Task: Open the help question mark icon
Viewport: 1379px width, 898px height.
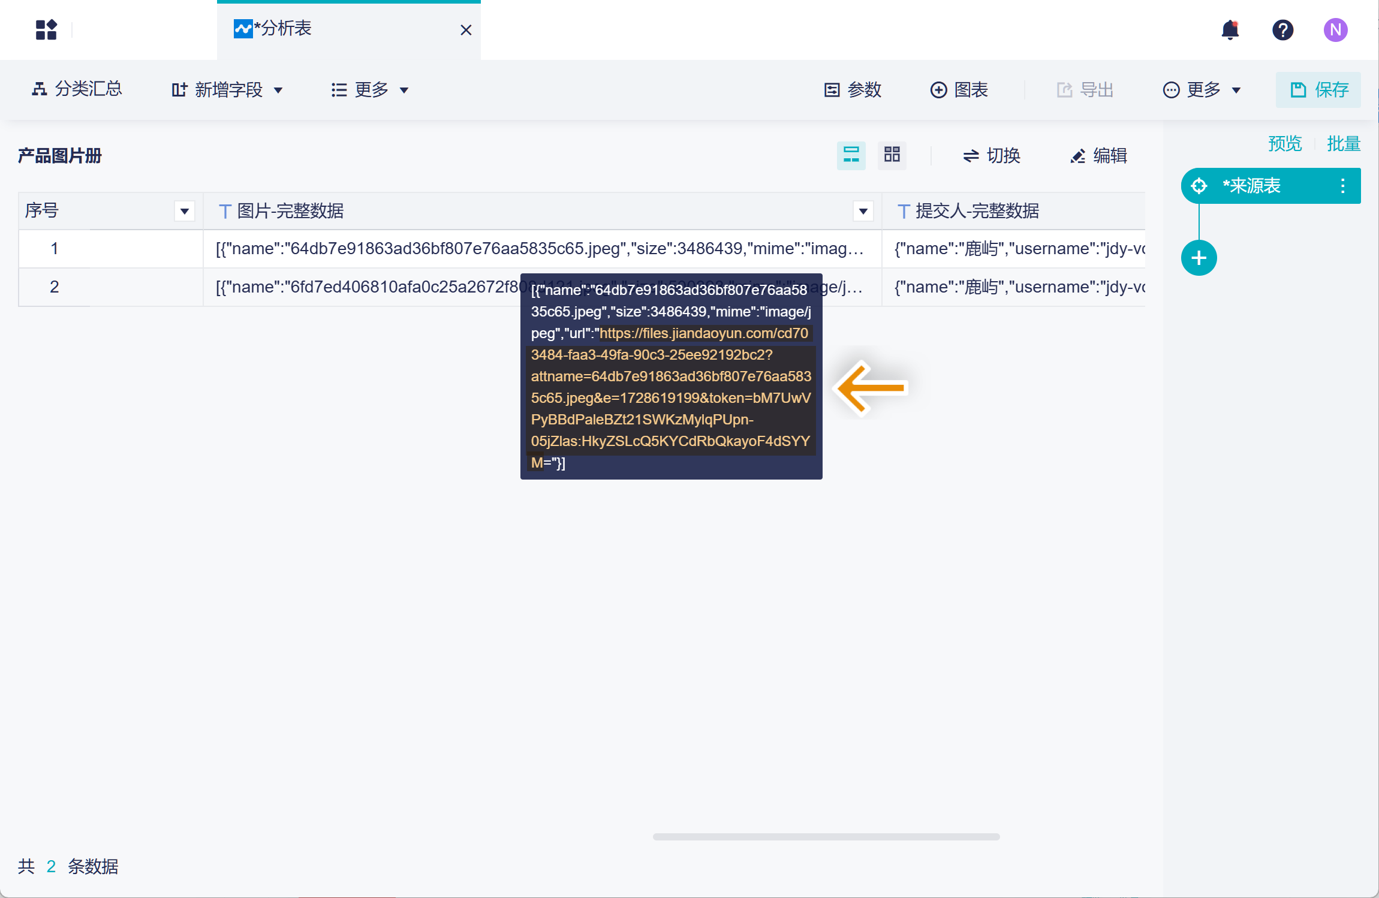Action: [1282, 29]
